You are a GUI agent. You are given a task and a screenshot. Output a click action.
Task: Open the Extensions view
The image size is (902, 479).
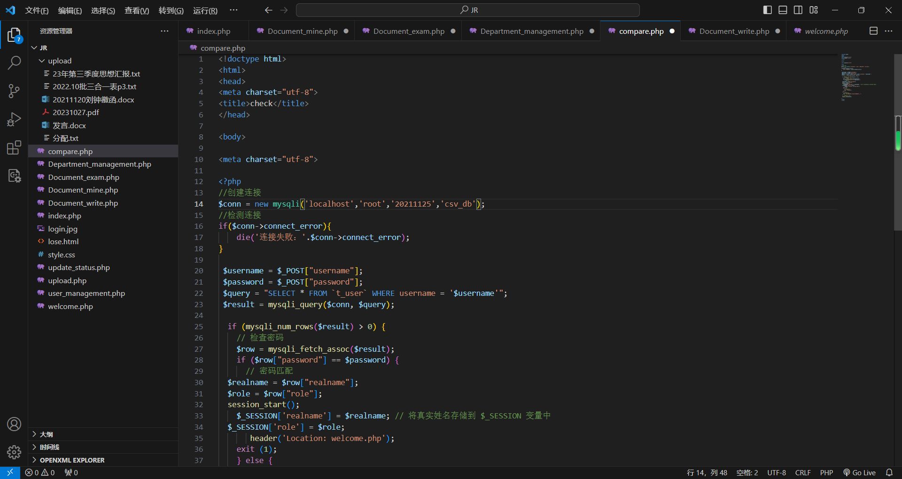pyautogui.click(x=14, y=148)
